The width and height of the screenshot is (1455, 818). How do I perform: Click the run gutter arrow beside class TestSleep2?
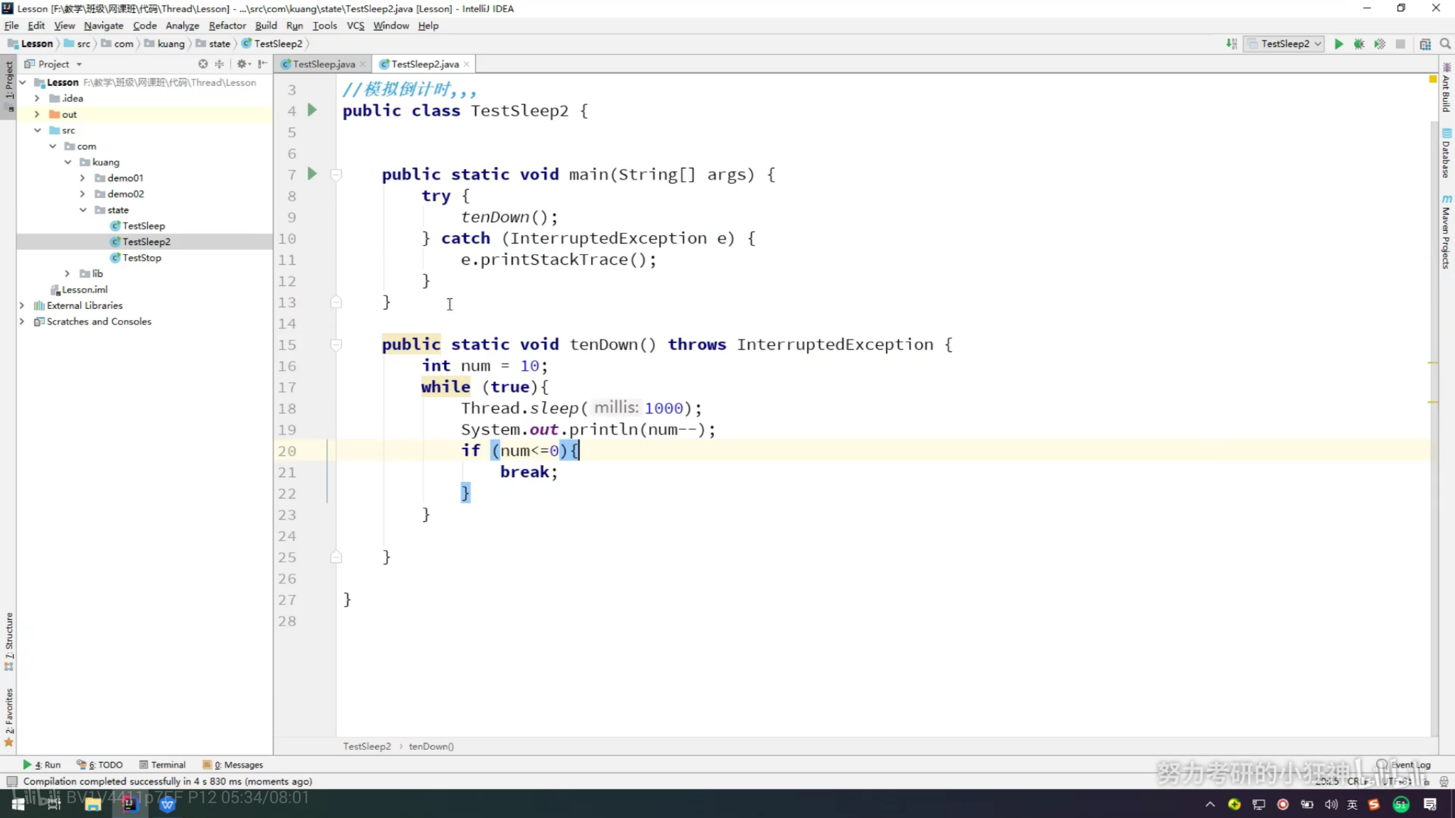click(x=312, y=110)
